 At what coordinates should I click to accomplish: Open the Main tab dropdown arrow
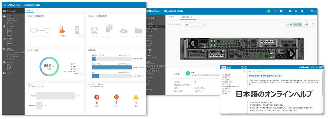click(x=32, y=10)
